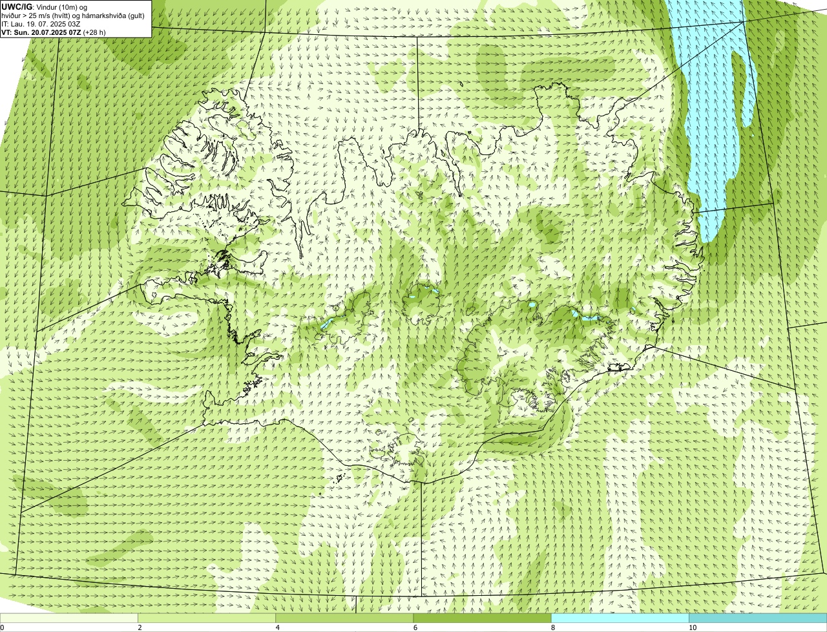
Task: Click the above 10 m/s teal legend swatch
Action: pyautogui.click(x=758, y=618)
